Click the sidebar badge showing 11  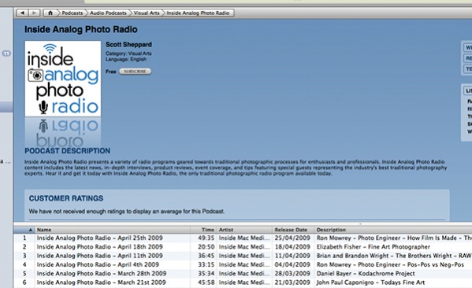point(6,54)
